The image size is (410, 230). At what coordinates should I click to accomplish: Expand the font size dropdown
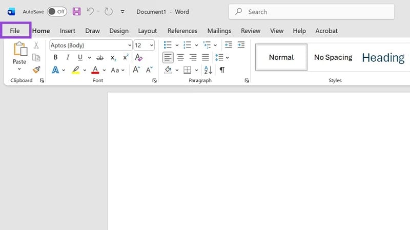click(x=151, y=45)
